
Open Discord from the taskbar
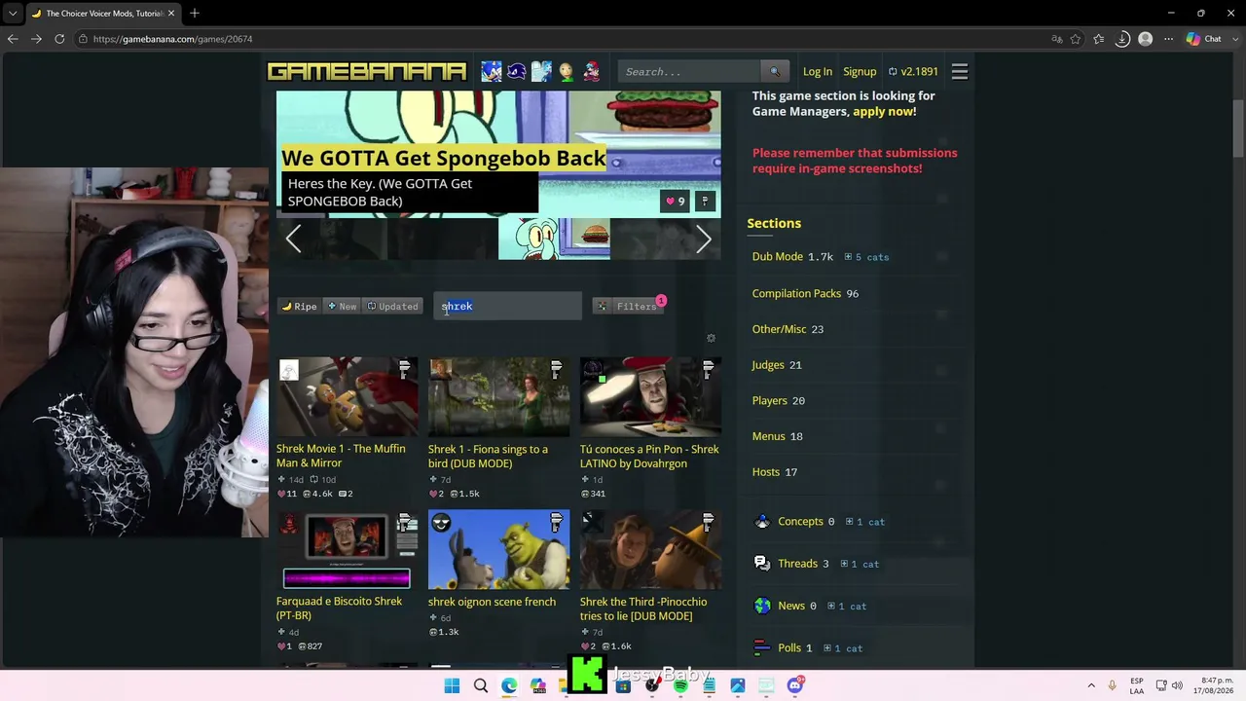point(795,685)
